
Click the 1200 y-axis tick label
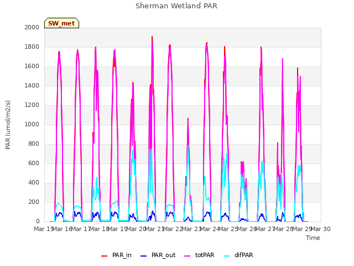[32, 105]
